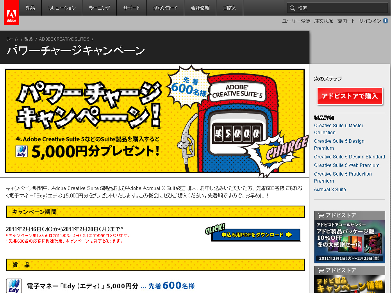Click the red note about 2011年3月4日(金) deadline
This screenshot has width=391, height=293.
pos(68,235)
